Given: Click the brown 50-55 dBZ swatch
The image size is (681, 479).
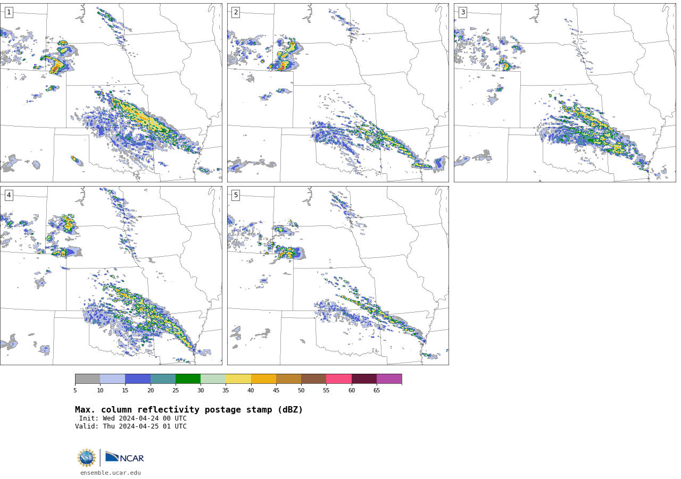Looking at the screenshot, I should tap(314, 379).
